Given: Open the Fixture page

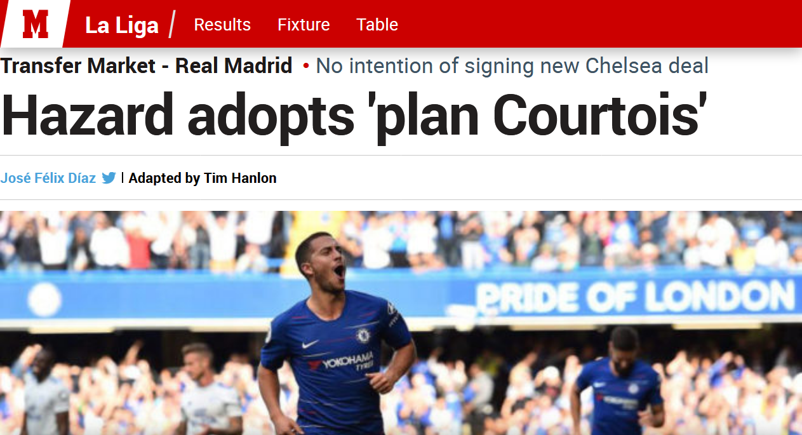Looking at the screenshot, I should (x=304, y=25).
